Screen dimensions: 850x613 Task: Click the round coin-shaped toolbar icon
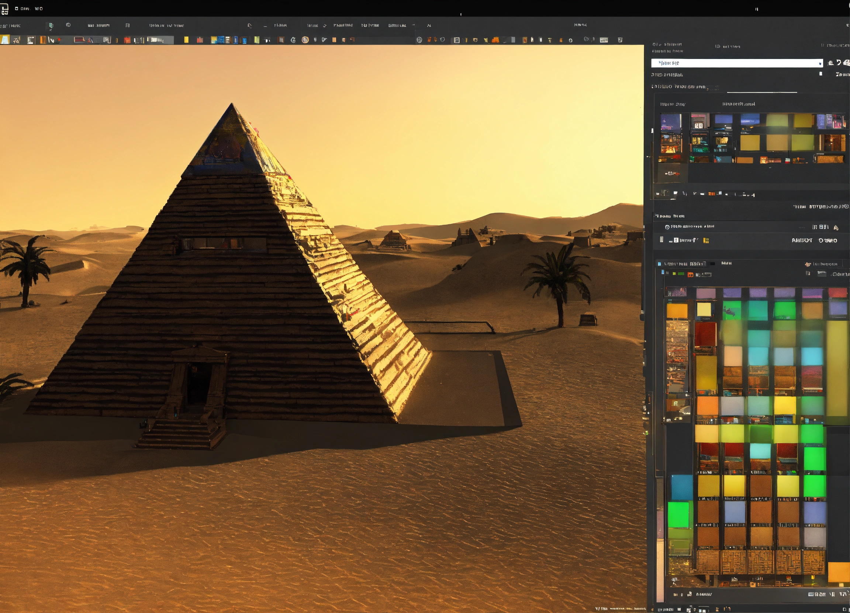pyautogui.click(x=305, y=40)
